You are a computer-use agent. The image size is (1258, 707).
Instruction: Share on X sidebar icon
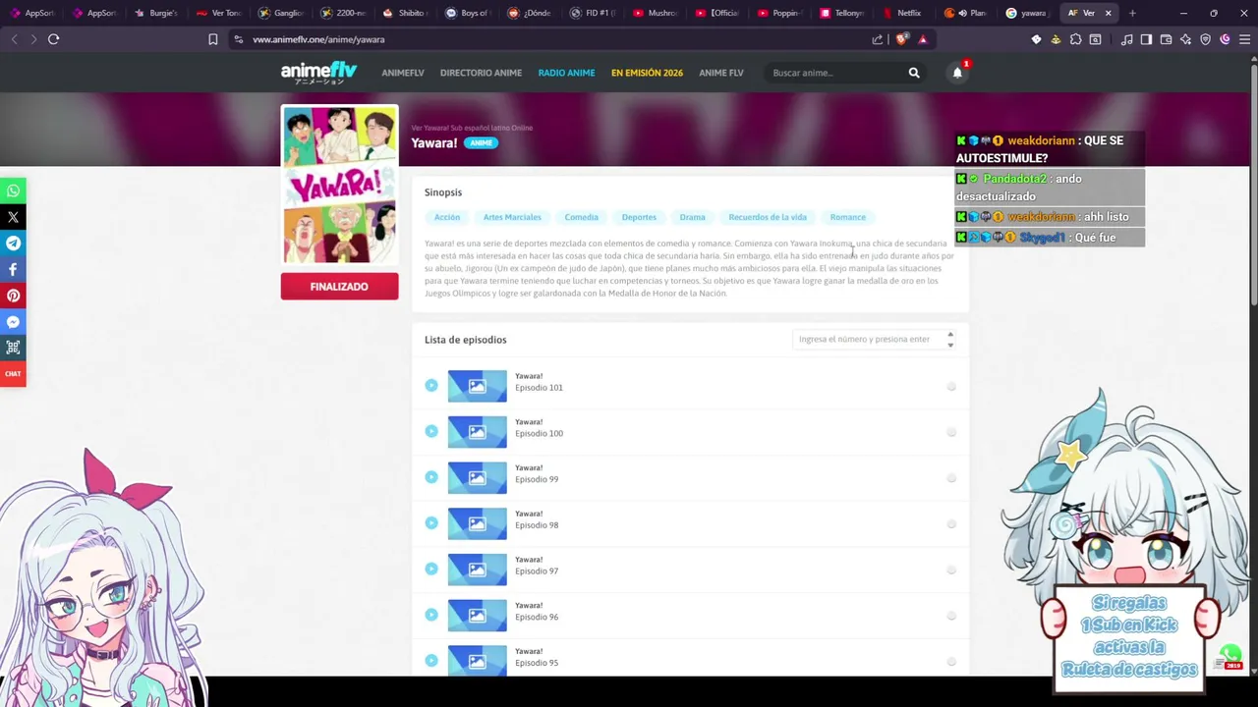coord(13,217)
